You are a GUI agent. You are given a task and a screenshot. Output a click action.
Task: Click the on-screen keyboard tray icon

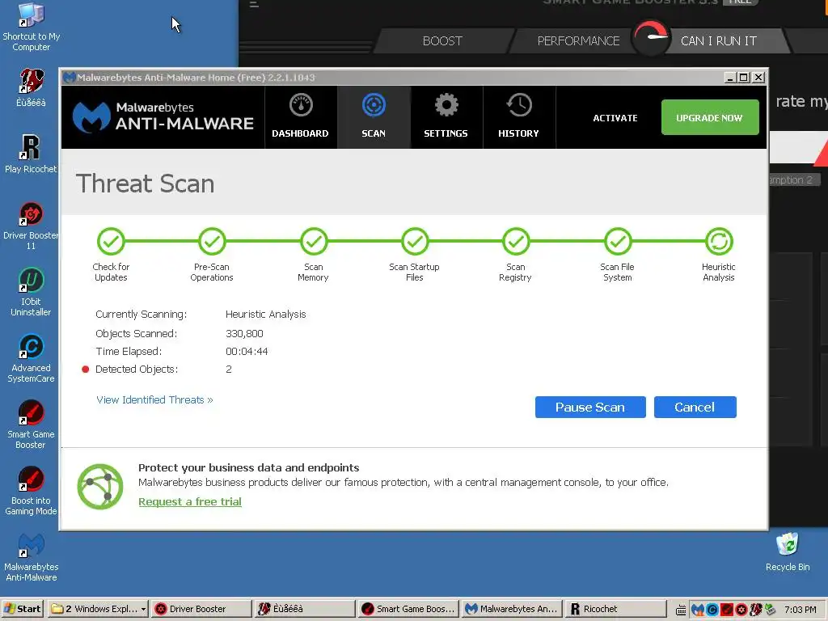681,610
